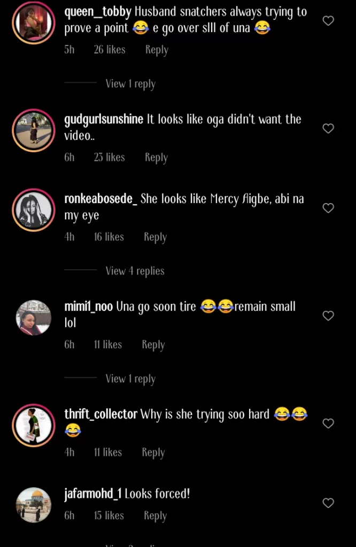The height and width of the screenshot is (547, 356).
Task: Tap mimi1_noo's avatar
Action: coord(34,317)
